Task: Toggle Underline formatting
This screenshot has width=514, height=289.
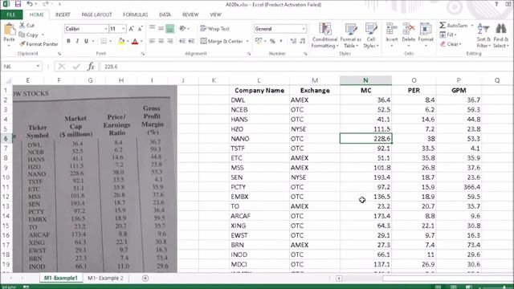Action: pos(86,41)
